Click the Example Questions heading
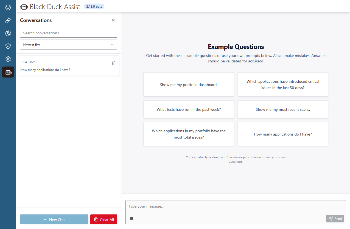Screen dimensions: 350x229 point(236,46)
